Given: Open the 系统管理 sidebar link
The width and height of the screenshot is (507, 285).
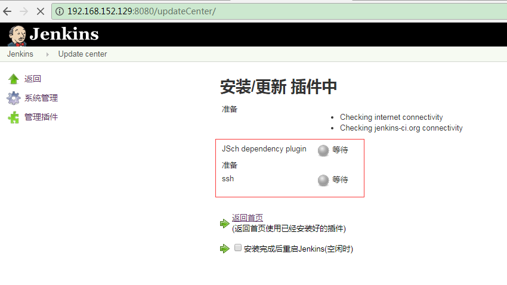Looking at the screenshot, I should point(41,98).
